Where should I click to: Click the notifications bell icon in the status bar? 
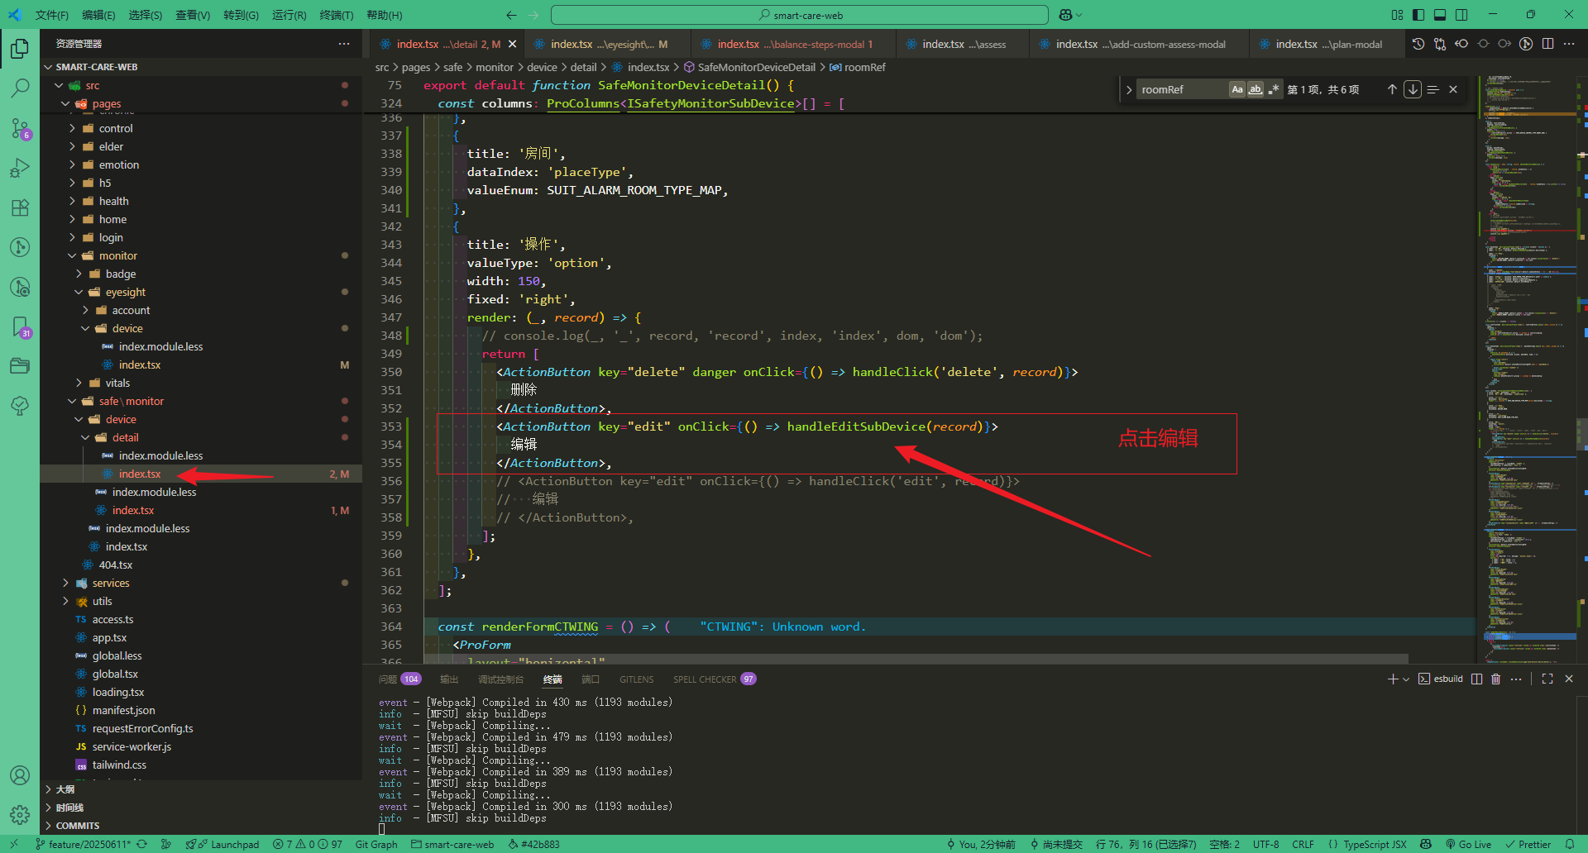click(1570, 844)
